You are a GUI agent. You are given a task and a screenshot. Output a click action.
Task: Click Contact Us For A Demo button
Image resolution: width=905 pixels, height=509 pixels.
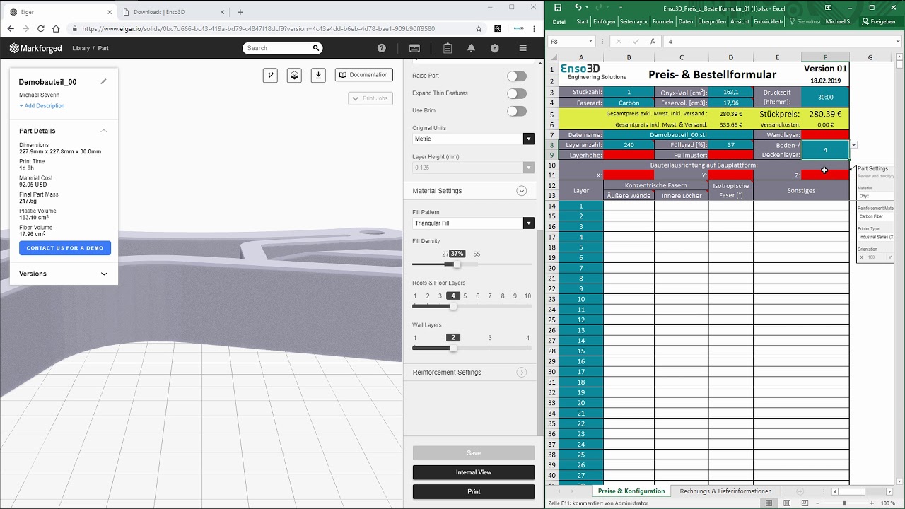click(65, 248)
